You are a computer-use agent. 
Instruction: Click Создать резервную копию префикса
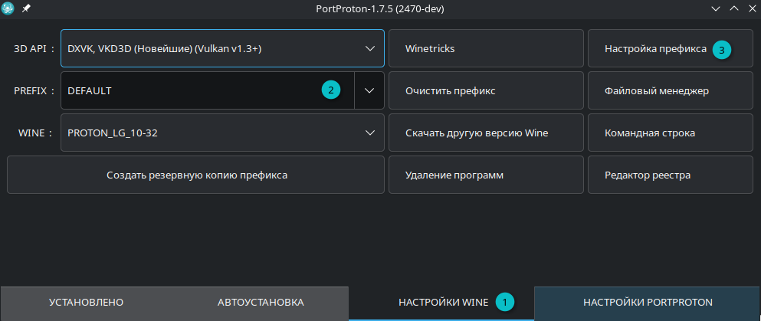(x=196, y=175)
